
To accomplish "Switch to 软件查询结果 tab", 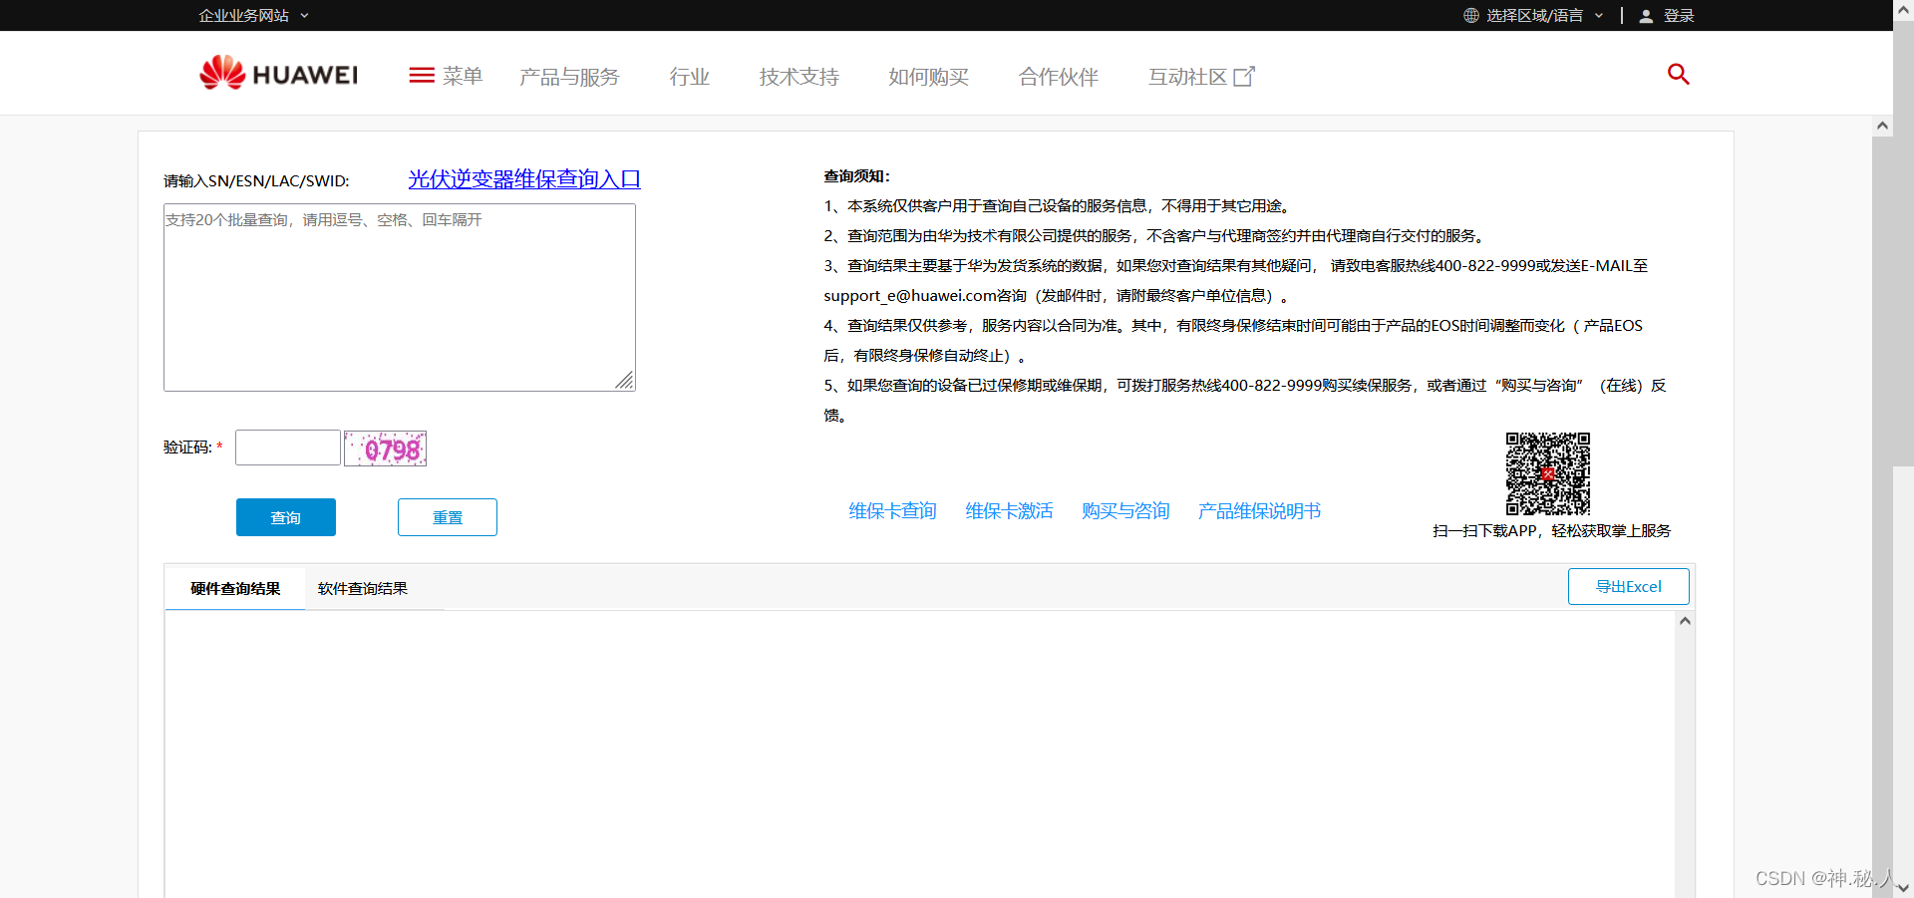I will coord(363,588).
